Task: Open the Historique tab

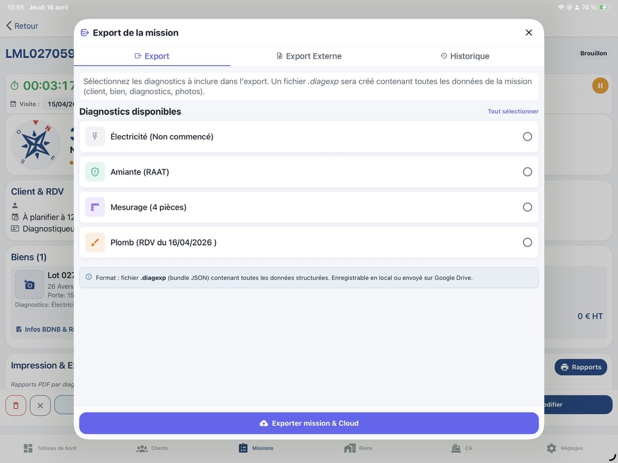Action: pos(465,56)
